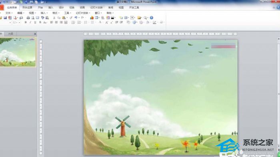Click the Save disk icon
Image resolution: width=280 pixels, height=157 pixels.
coord(5,18)
